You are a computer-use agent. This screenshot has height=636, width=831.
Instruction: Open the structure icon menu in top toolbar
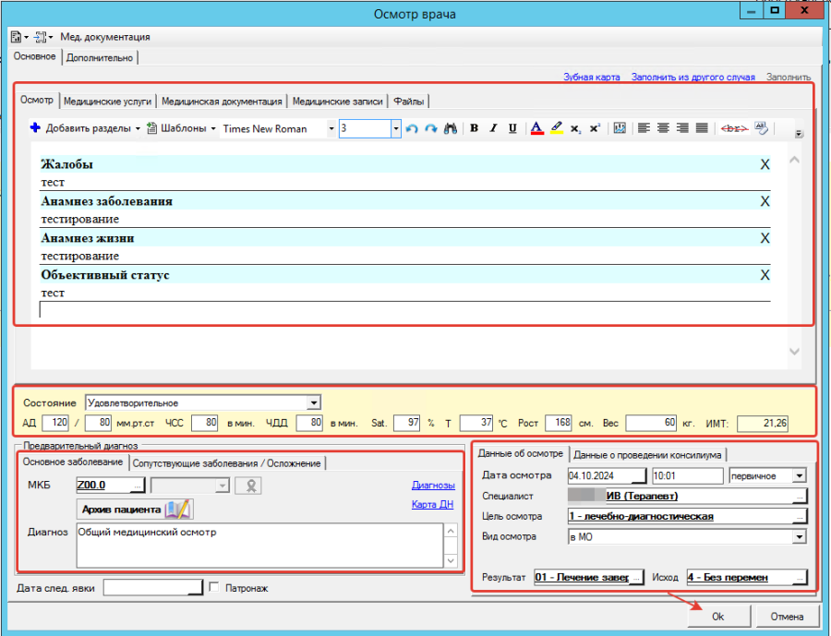(x=43, y=37)
